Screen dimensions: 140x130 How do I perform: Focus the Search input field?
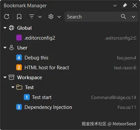click(101, 17)
